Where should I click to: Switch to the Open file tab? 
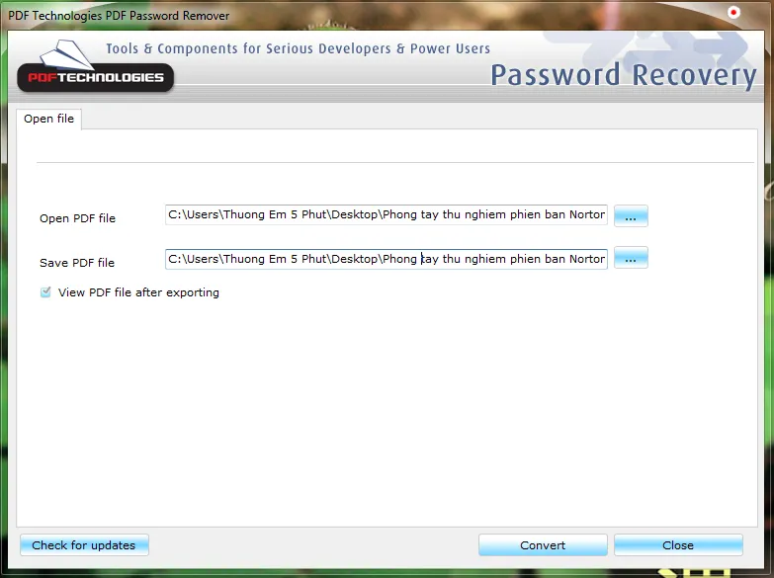point(49,119)
